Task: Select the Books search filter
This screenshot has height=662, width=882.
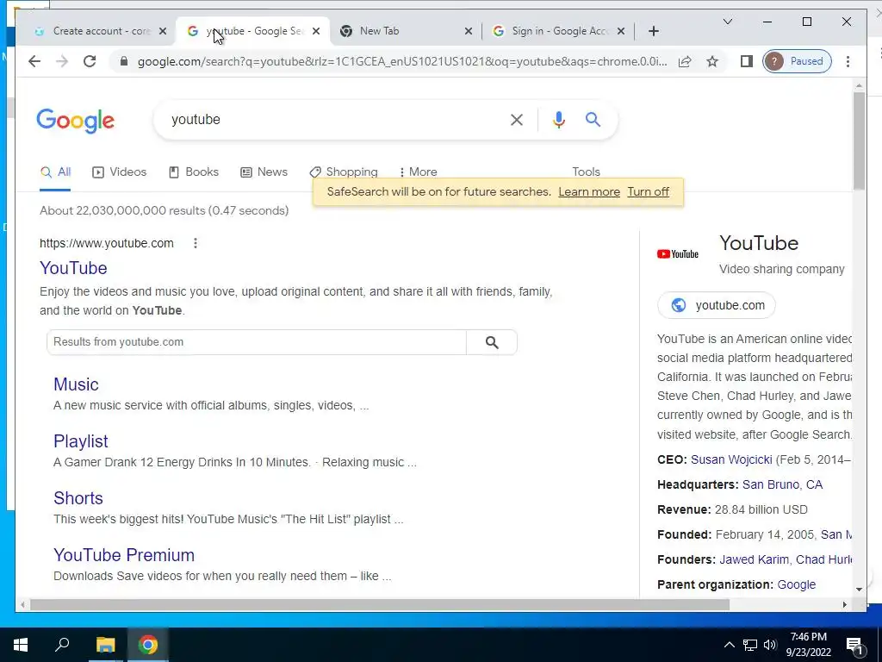Action: pyautogui.click(x=194, y=172)
